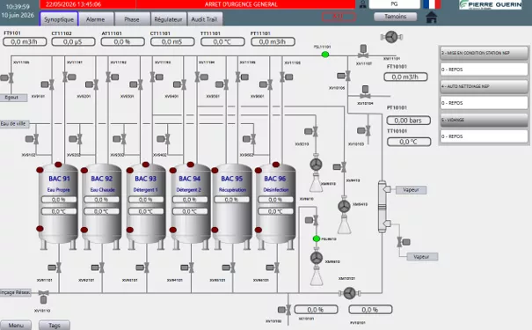Select Mise en Condition Station NEP phase
Viewport: 532px width, 330px height.
click(x=485, y=53)
